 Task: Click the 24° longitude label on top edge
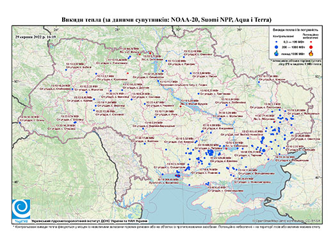(x=56, y=30)
